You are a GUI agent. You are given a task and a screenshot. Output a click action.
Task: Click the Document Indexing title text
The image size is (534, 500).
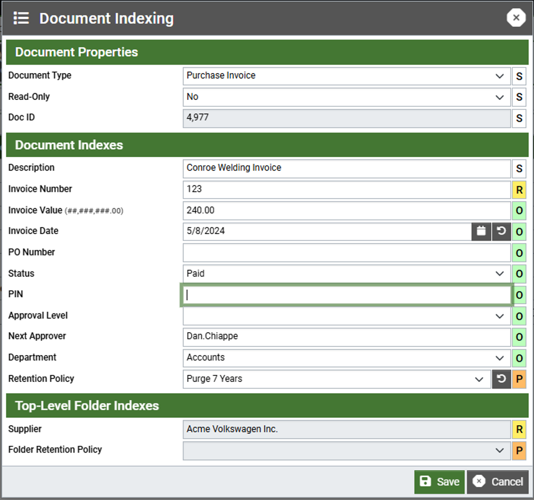click(107, 18)
